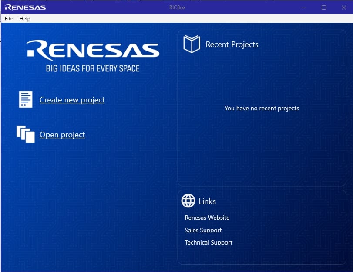The width and height of the screenshot is (353, 272).
Task: Open the File menu
Action: tap(9, 19)
